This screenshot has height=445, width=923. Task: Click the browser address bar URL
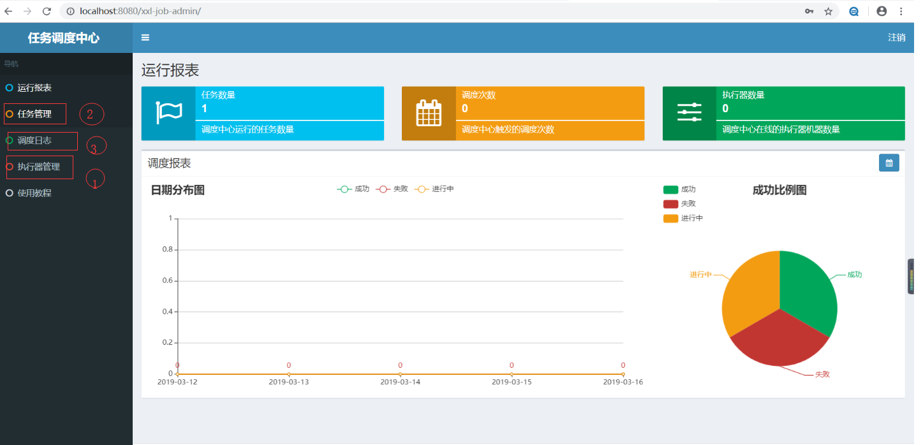(x=140, y=11)
